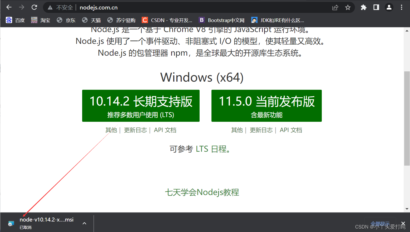Click the forward navigation arrow
410x232 pixels.
pos(22,7)
